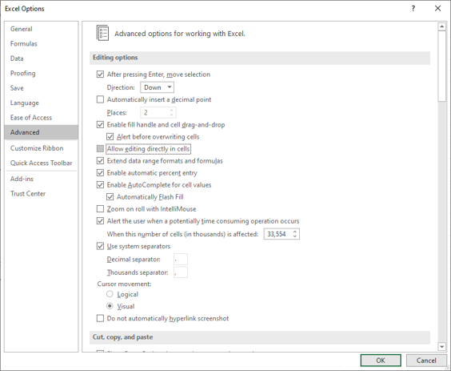Open the Direction dropdown
451x371 pixels.
pos(157,87)
